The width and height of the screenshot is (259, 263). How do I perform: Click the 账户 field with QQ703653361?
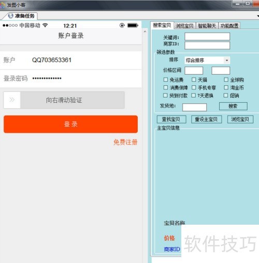pyautogui.click(x=71, y=60)
